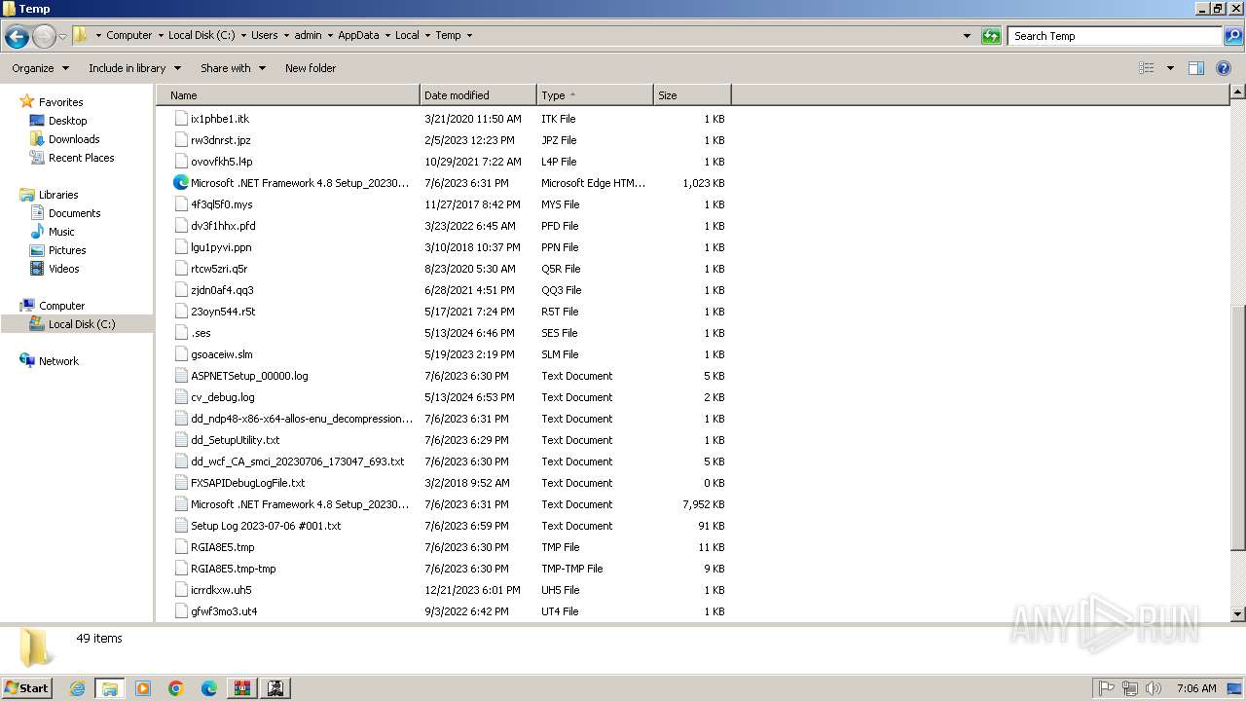Sort by the Date modified column header
1246x701 pixels.
478,95
